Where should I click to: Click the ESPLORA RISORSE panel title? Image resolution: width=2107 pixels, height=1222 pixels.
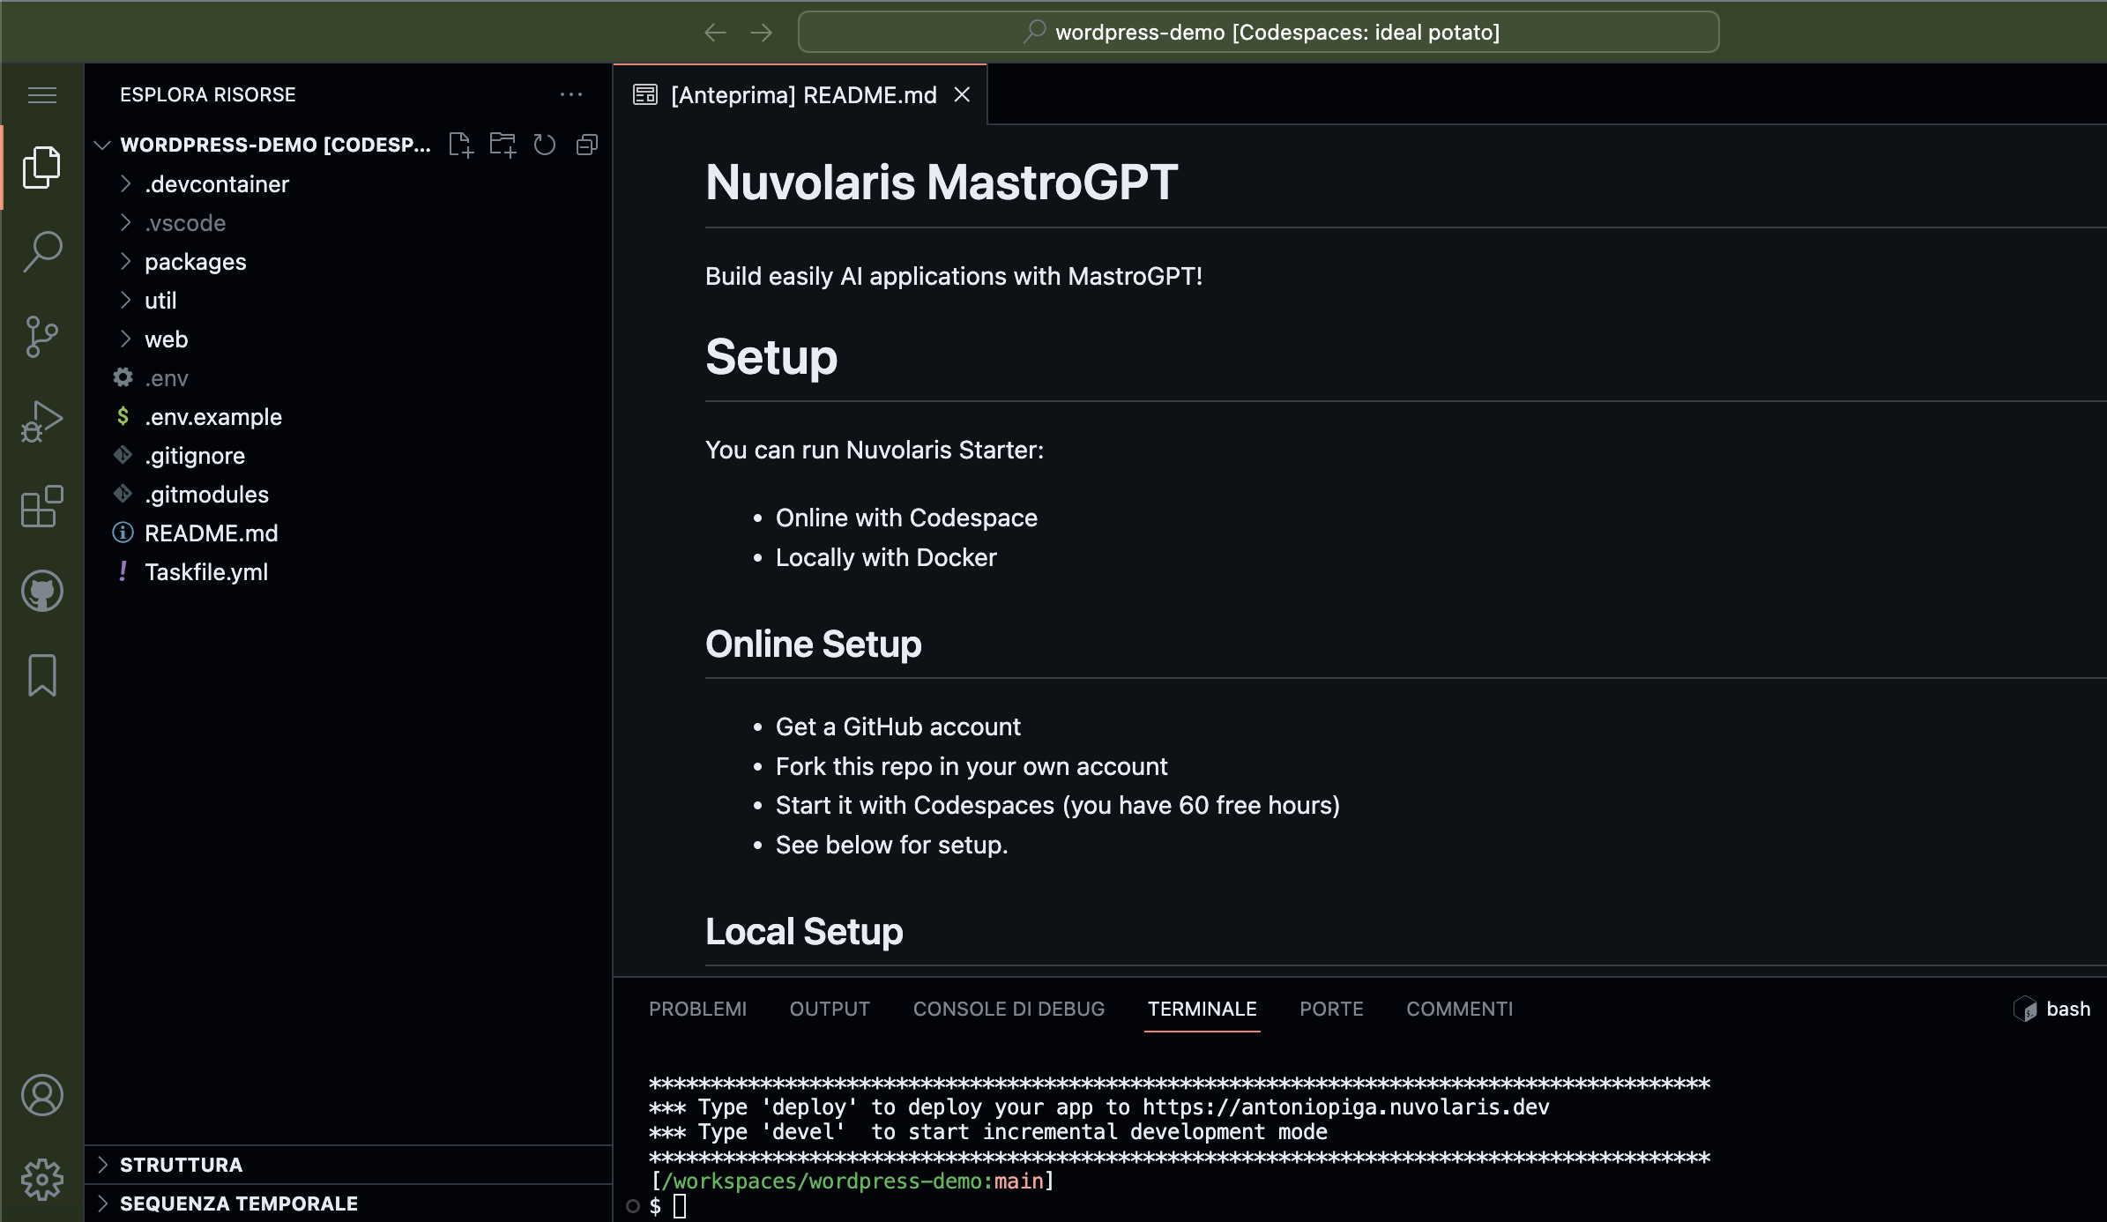[207, 94]
